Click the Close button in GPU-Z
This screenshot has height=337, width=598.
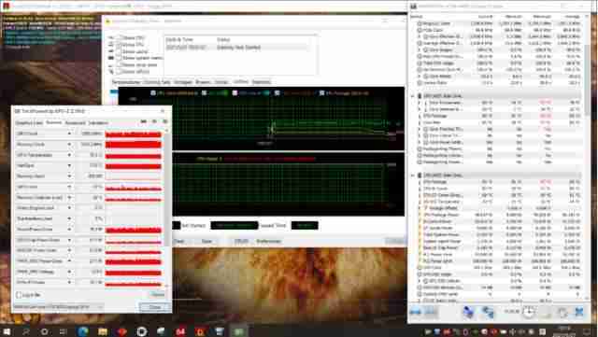[155, 307]
